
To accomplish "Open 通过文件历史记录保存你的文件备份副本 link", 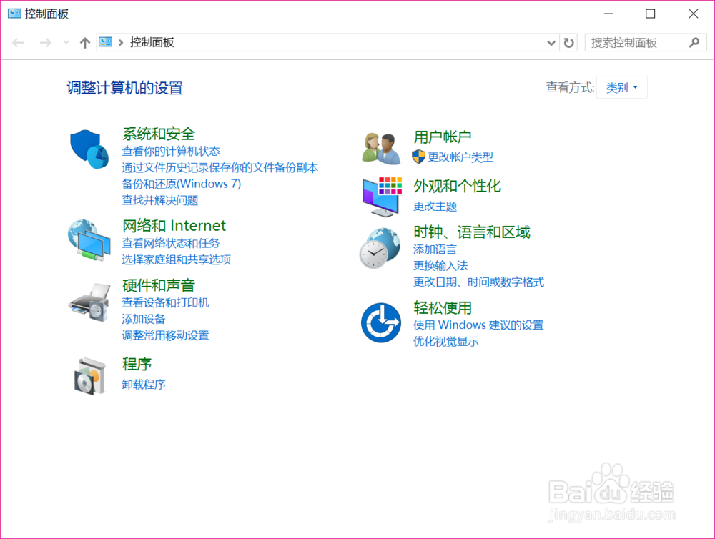I will 220,168.
